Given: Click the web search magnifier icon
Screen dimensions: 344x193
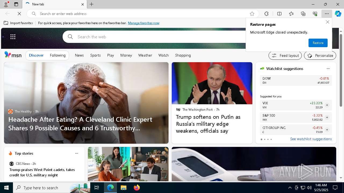Looking at the screenshot, I should coord(70,37).
